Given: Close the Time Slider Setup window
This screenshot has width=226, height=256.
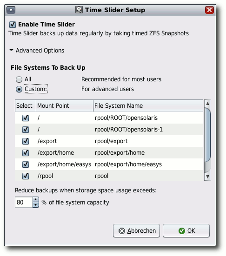Looking at the screenshot, I should 209,10.
